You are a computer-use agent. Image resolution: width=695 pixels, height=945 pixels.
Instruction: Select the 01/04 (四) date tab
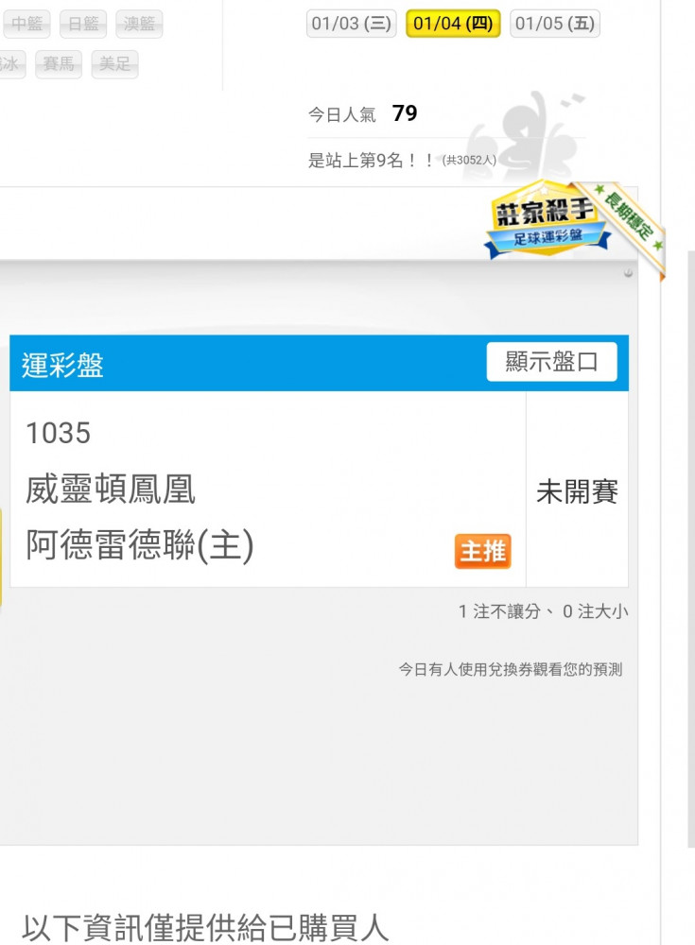click(x=453, y=24)
